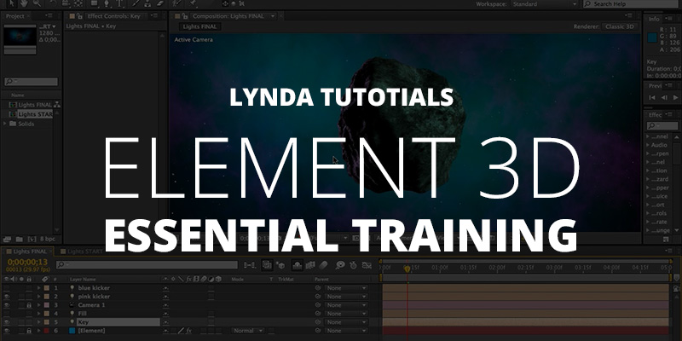Switch to Lights FINAL timeline tab
Screen dimensions: 682x341
tap(30, 251)
